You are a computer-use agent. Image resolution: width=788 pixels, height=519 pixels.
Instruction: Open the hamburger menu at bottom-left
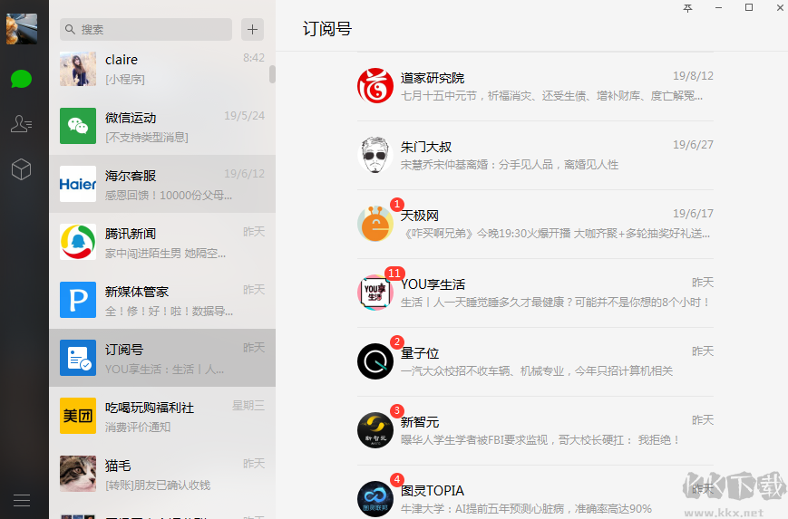(21, 500)
